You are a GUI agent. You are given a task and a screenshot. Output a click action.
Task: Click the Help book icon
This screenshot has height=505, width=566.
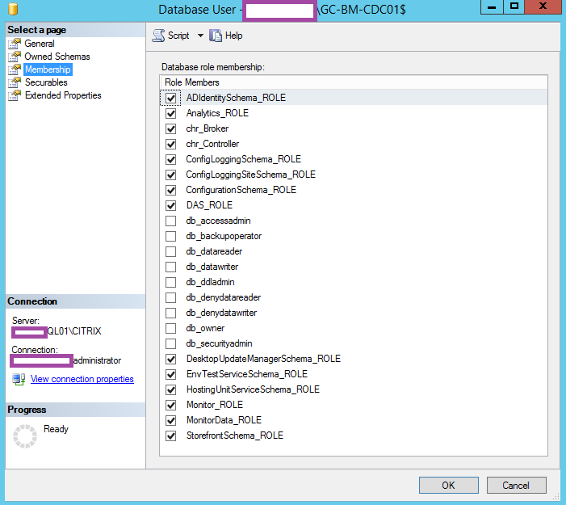[x=216, y=36]
